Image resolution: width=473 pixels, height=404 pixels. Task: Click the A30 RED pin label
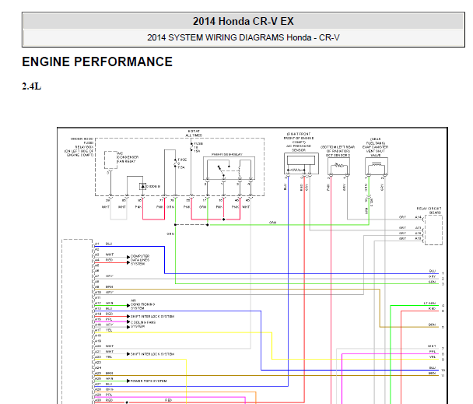coord(103,400)
